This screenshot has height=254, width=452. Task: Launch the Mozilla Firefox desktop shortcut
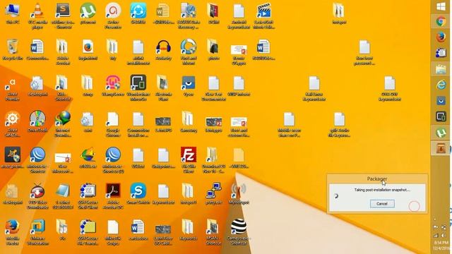(x=12, y=232)
